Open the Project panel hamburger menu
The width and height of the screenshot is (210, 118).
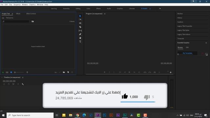pos(12,14)
